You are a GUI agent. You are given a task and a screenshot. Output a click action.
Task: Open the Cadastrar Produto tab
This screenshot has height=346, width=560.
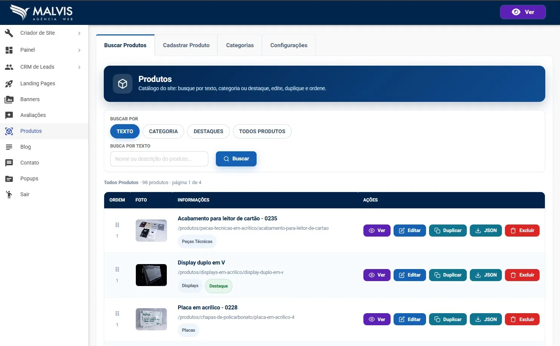[x=186, y=45]
